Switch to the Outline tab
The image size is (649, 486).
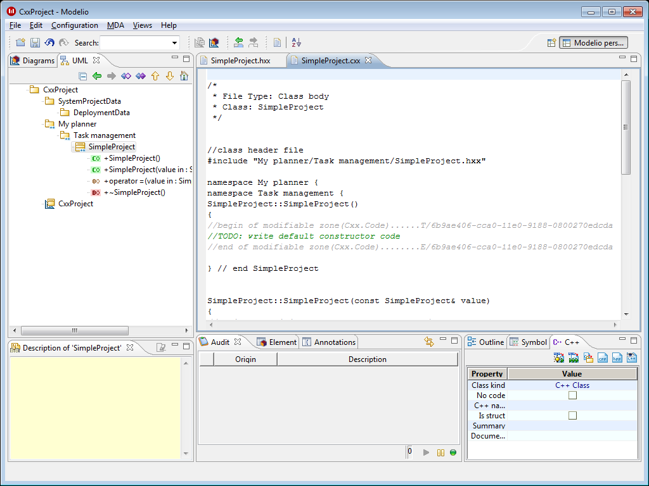tap(485, 342)
